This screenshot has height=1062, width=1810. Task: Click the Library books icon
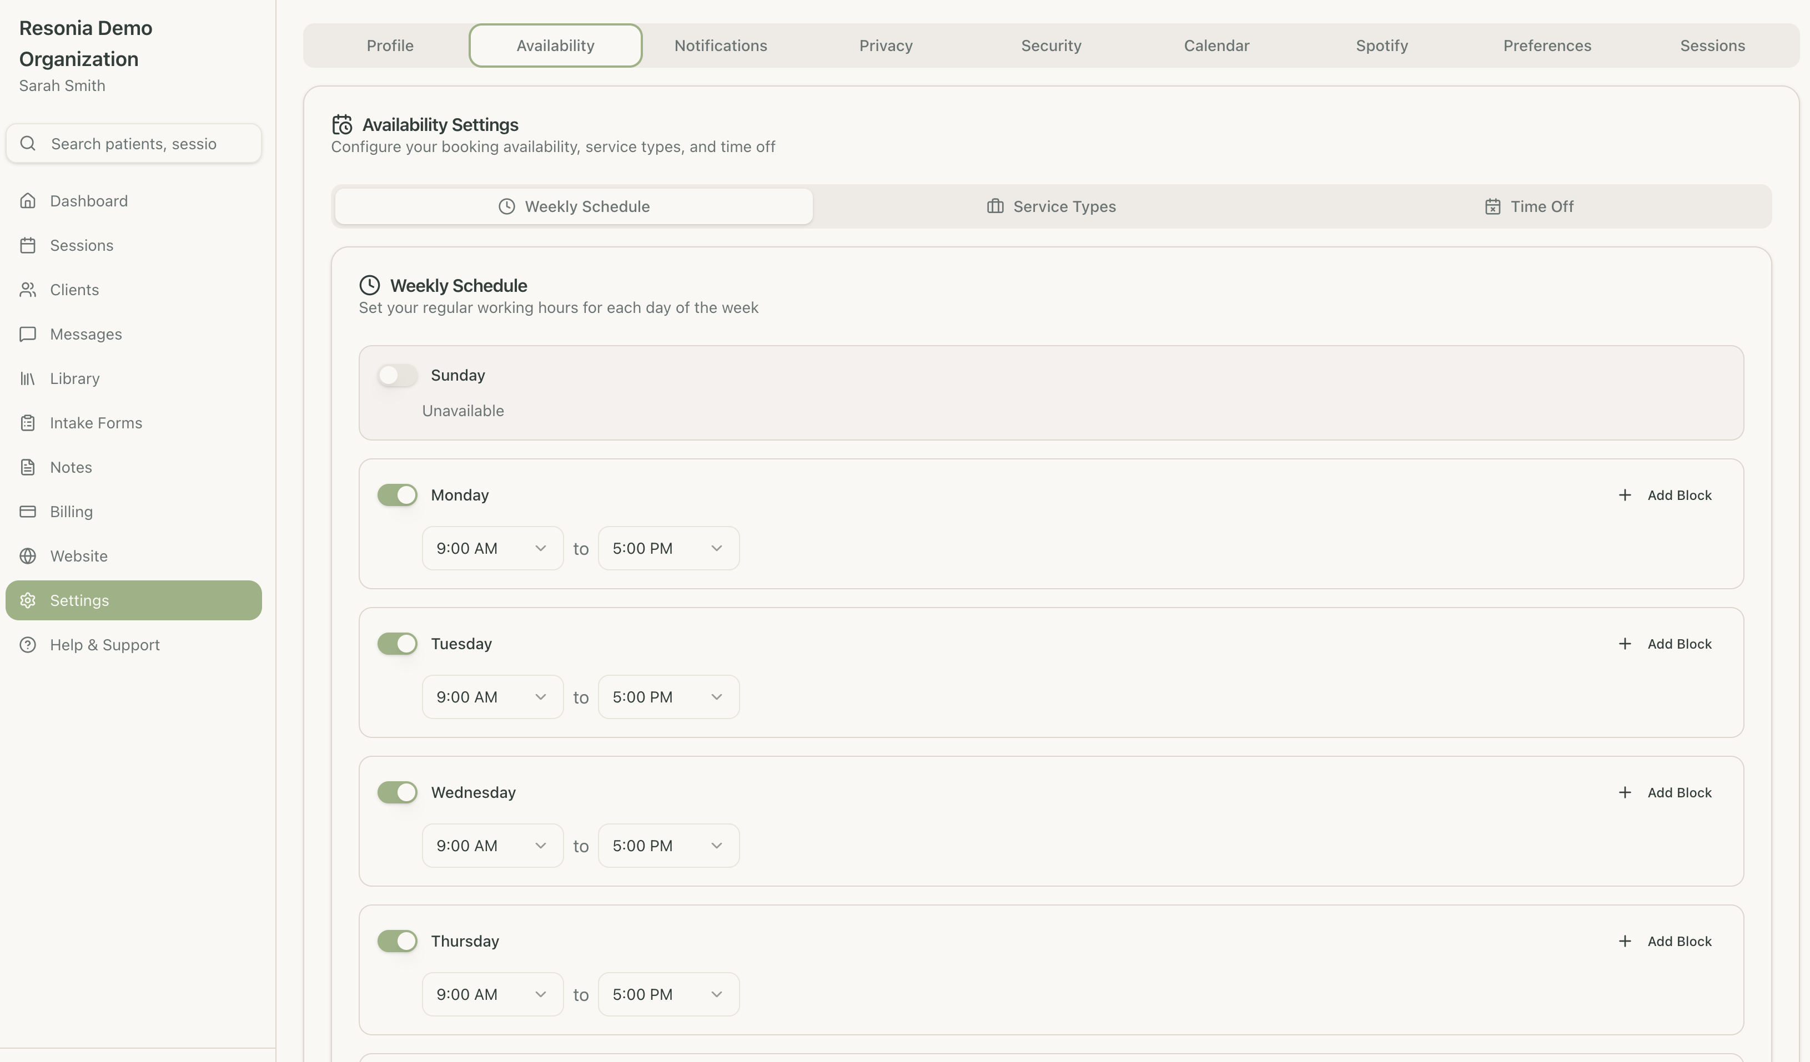pos(27,379)
